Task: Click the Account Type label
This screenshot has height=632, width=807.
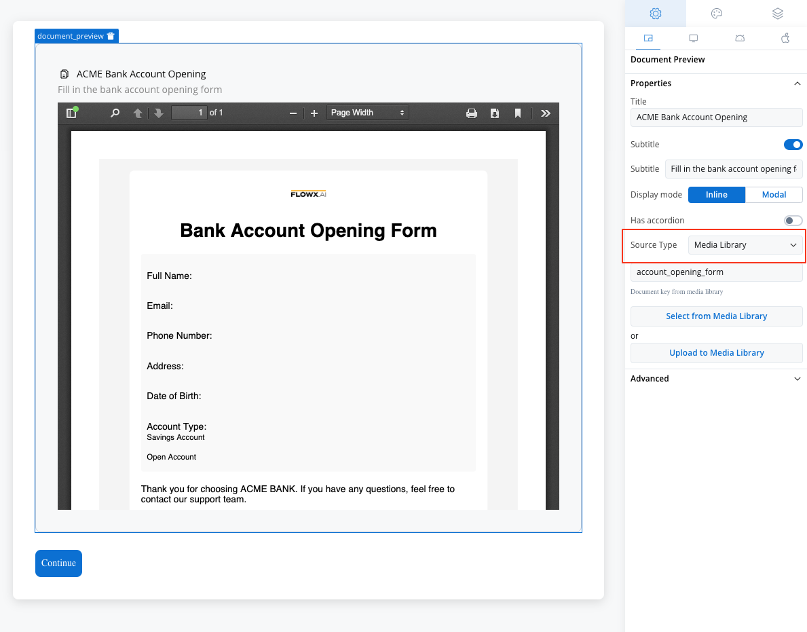Action: coord(176,427)
